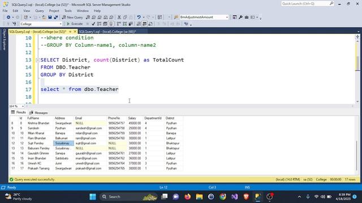Click the Salary column header
Viewport: 362px width, 203px height.
click(135, 118)
